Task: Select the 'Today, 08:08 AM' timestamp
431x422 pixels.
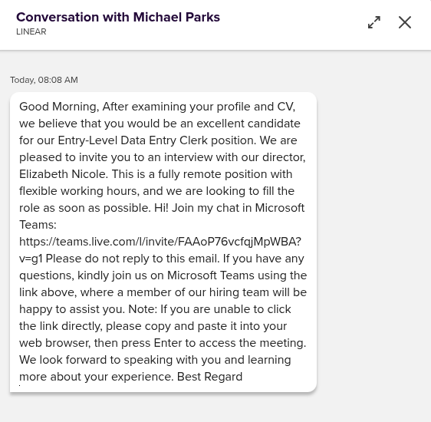Action: tap(44, 80)
